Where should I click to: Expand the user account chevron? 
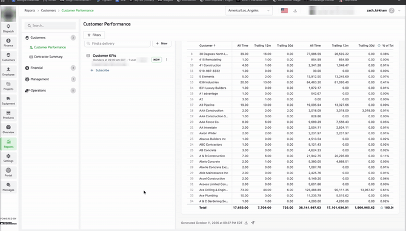[399, 11]
